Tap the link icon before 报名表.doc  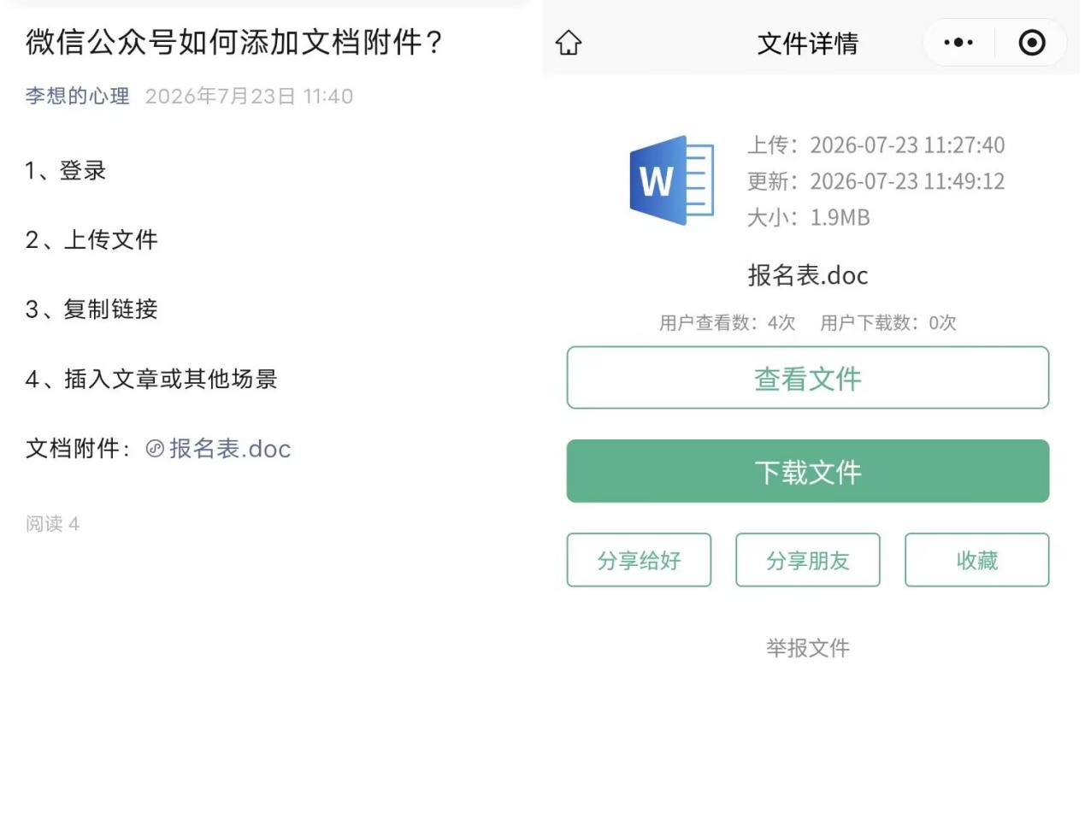coord(155,448)
